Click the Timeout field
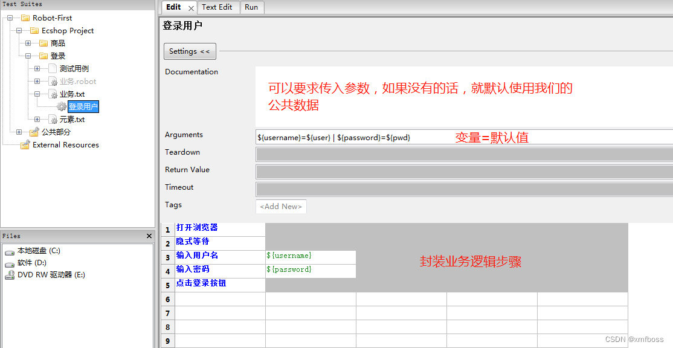 pos(464,189)
